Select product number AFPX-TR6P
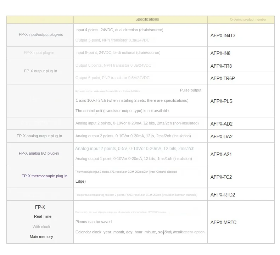 223,78
